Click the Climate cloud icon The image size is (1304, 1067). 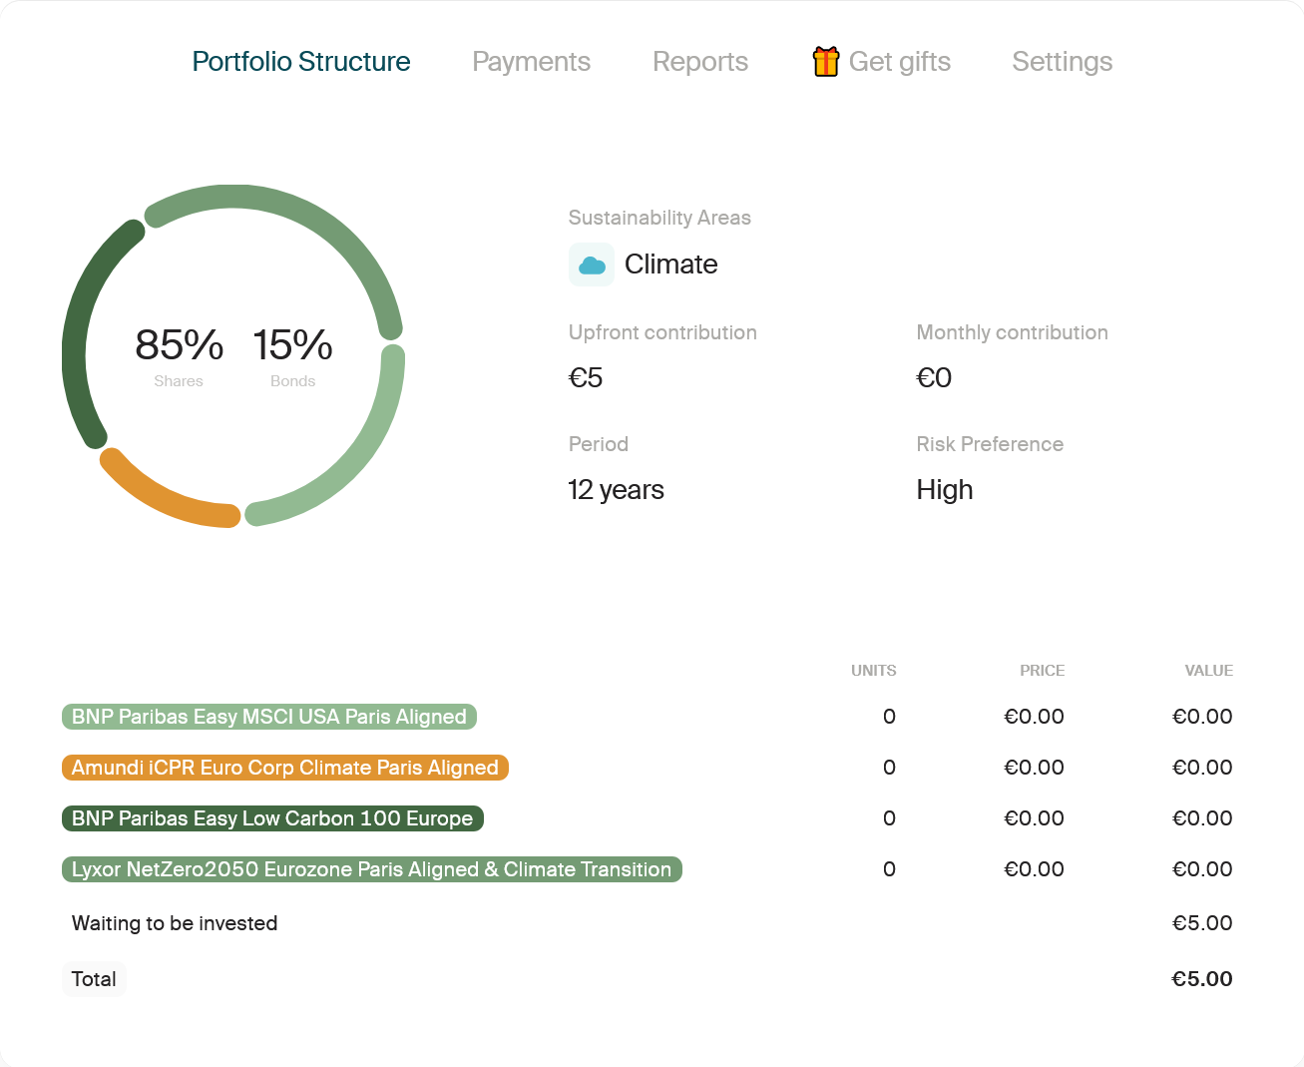pos(592,265)
